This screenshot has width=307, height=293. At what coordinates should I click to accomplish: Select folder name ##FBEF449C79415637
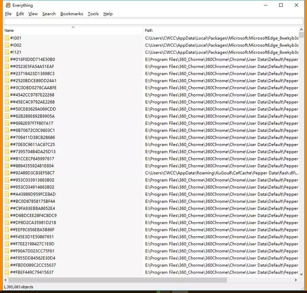[x=32, y=272]
